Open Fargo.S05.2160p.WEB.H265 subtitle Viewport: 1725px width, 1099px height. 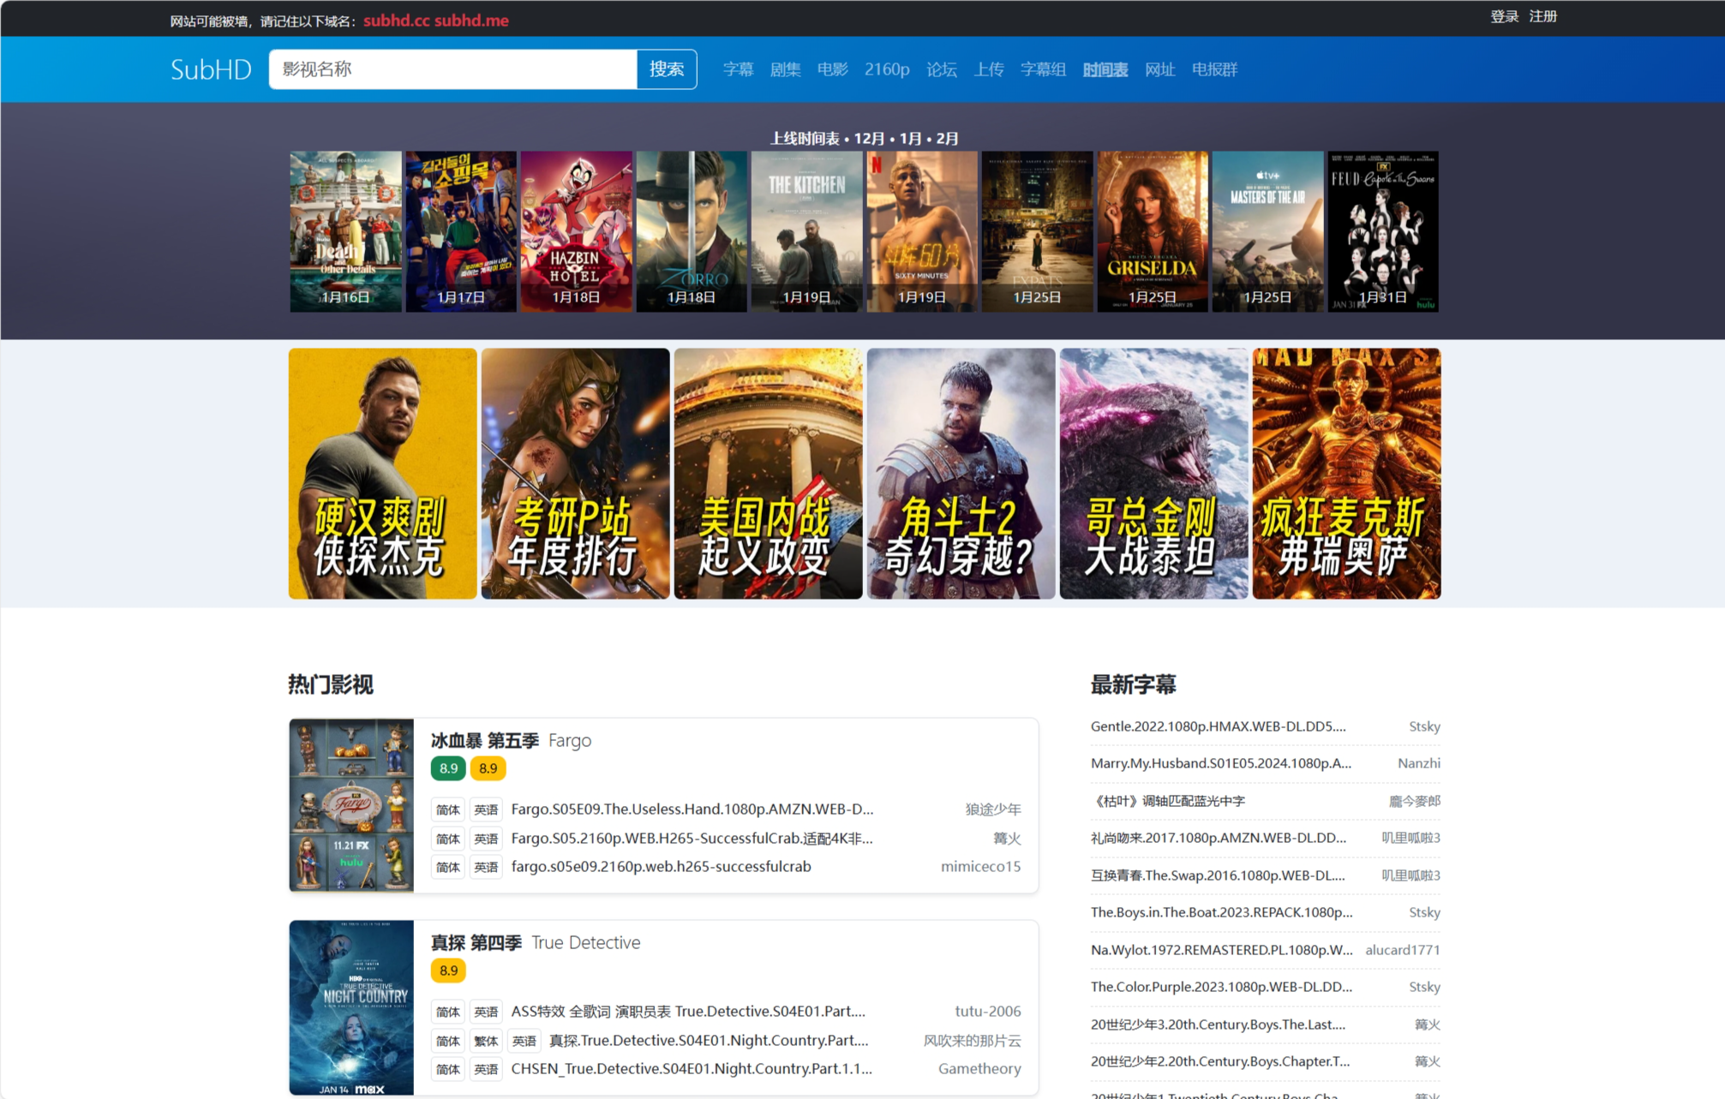point(692,838)
